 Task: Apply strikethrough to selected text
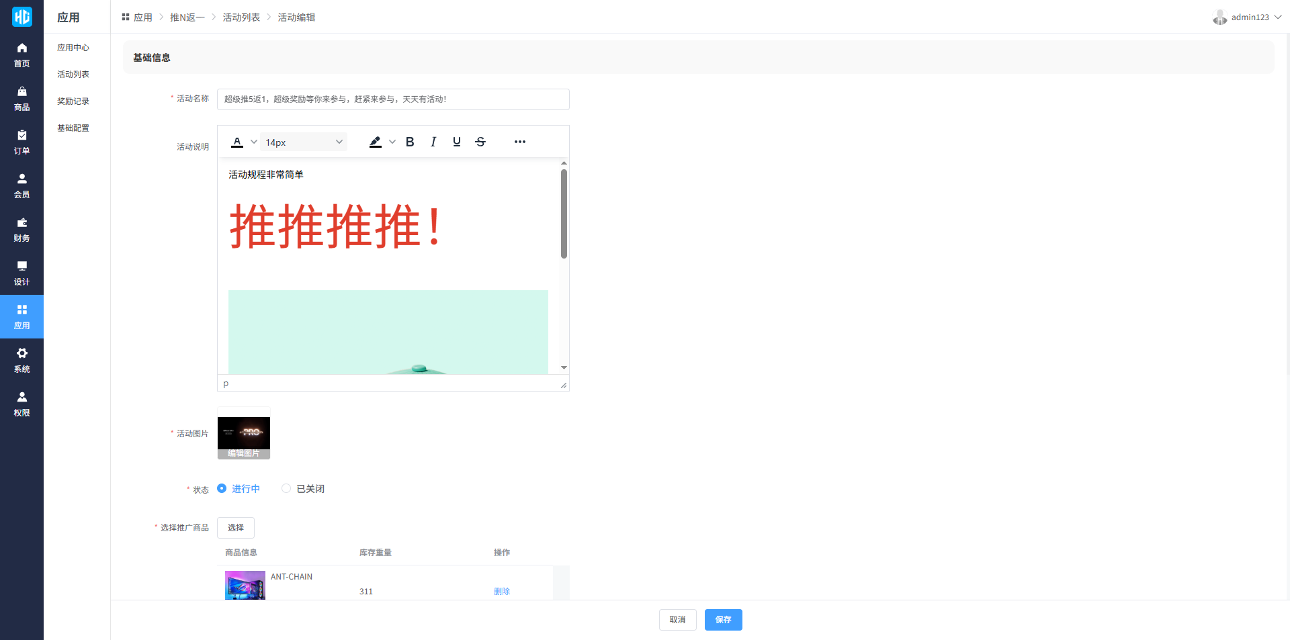[x=480, y=142]
